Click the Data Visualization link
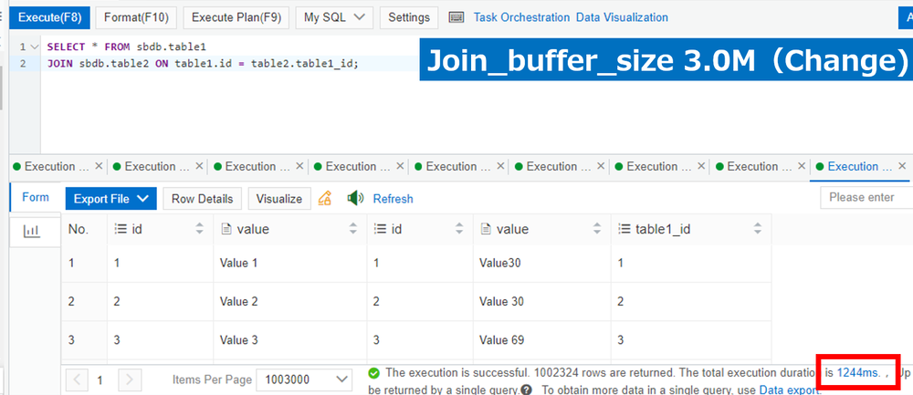913x395 pixels. coord(622,17)
